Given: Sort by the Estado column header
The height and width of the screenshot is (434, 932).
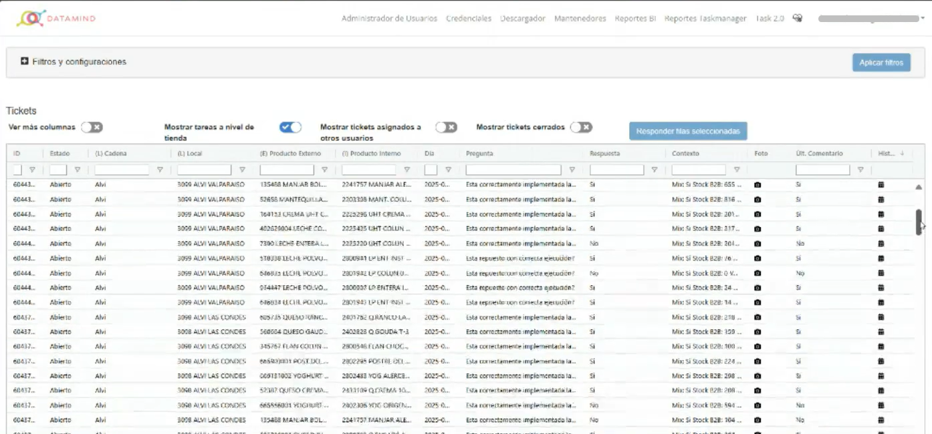Looking at the screenshot, I should 60,154.
